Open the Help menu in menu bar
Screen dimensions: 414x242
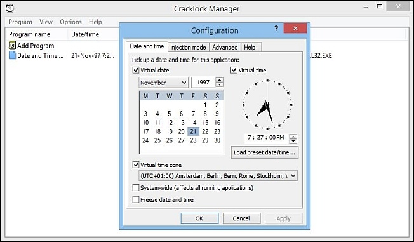(x=95, y=22)
